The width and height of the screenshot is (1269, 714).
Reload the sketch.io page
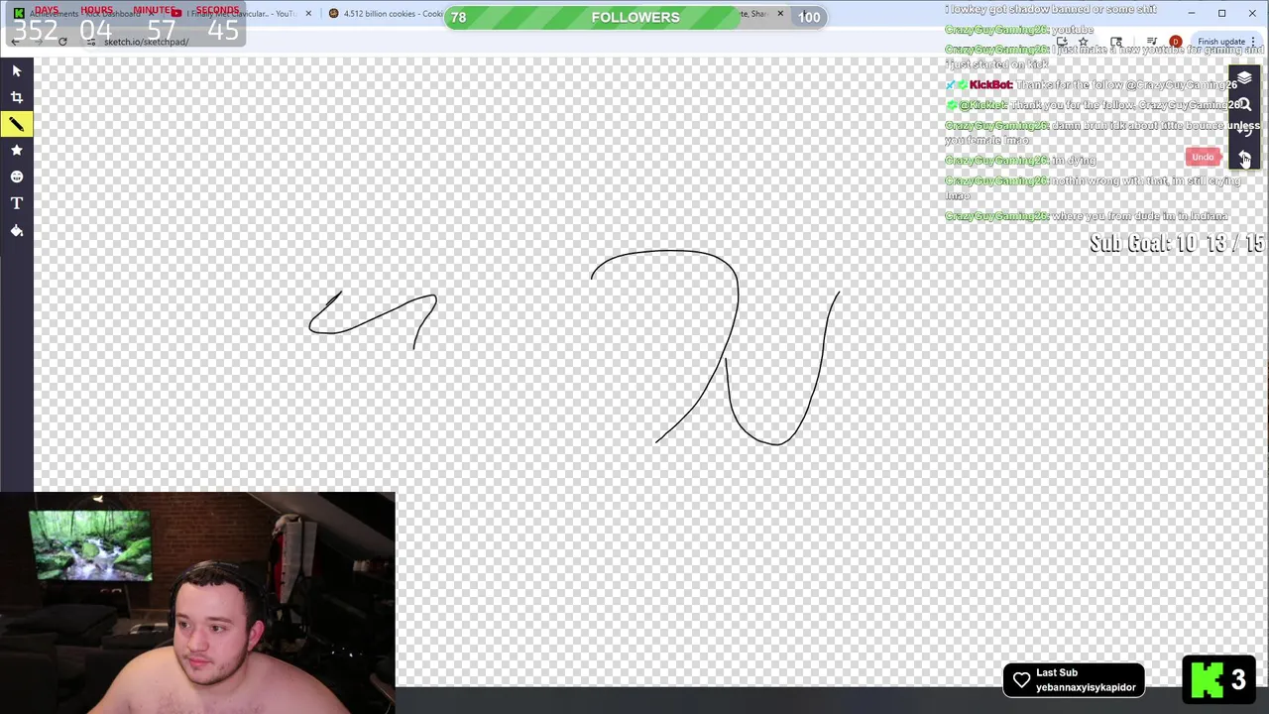coord(62,42)
